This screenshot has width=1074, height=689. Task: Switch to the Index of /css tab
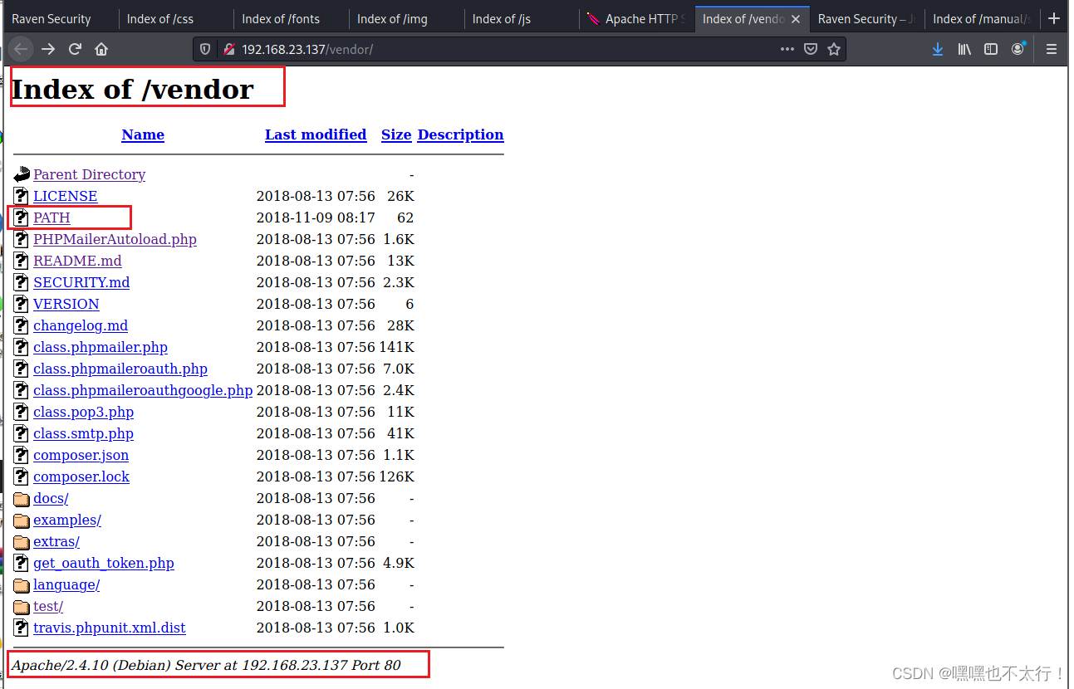pyautogui.click(x=175, y=19)
